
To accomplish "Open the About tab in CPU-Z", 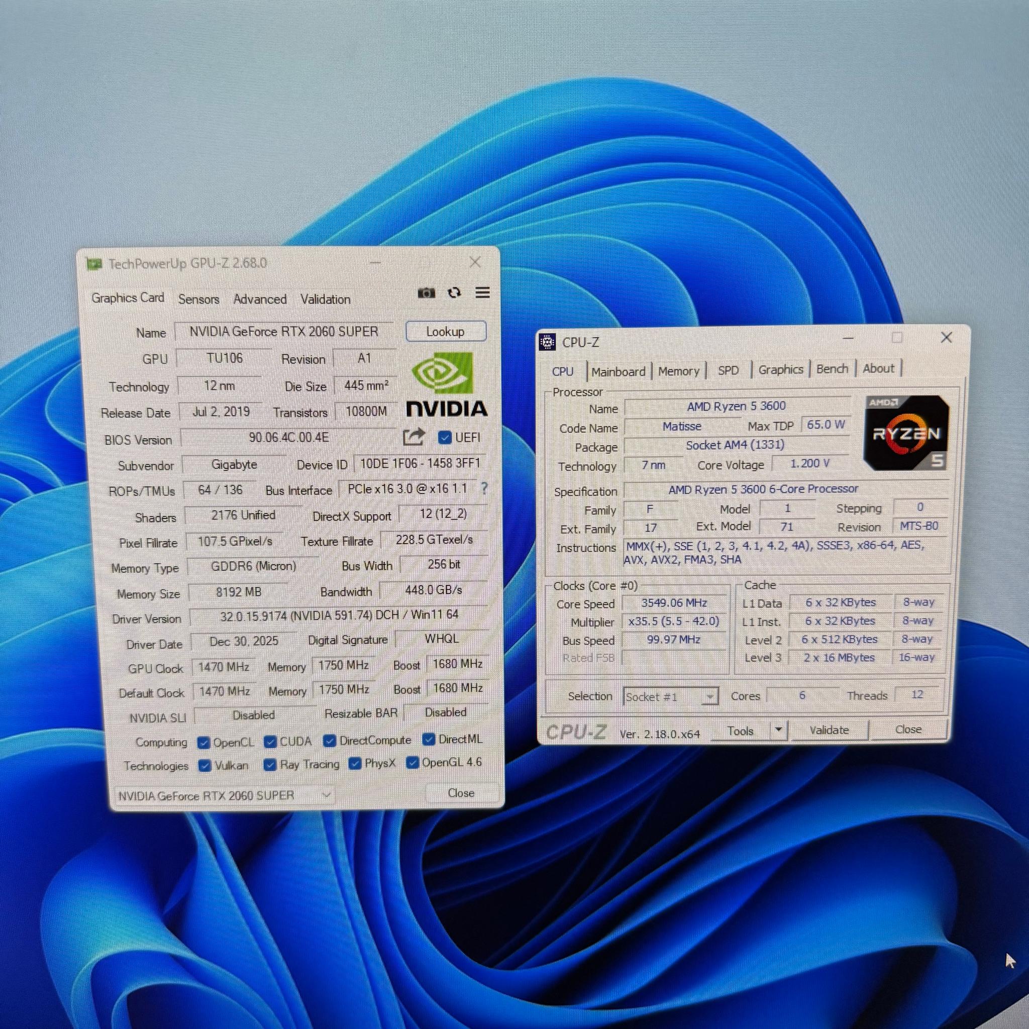I will point(879,369).
